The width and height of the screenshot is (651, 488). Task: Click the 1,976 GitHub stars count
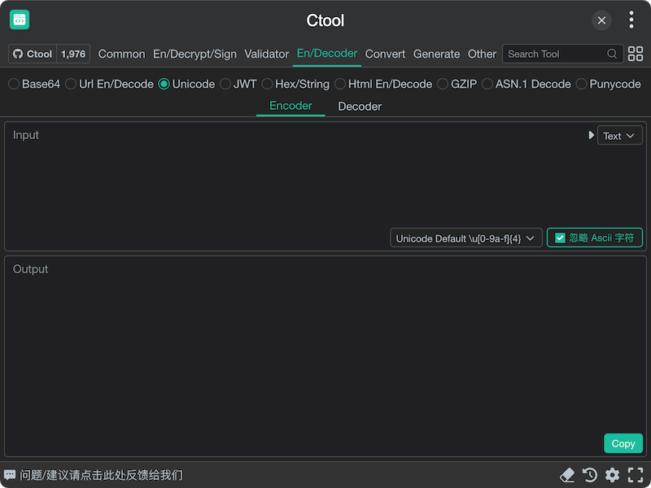(x=73, y=54)
